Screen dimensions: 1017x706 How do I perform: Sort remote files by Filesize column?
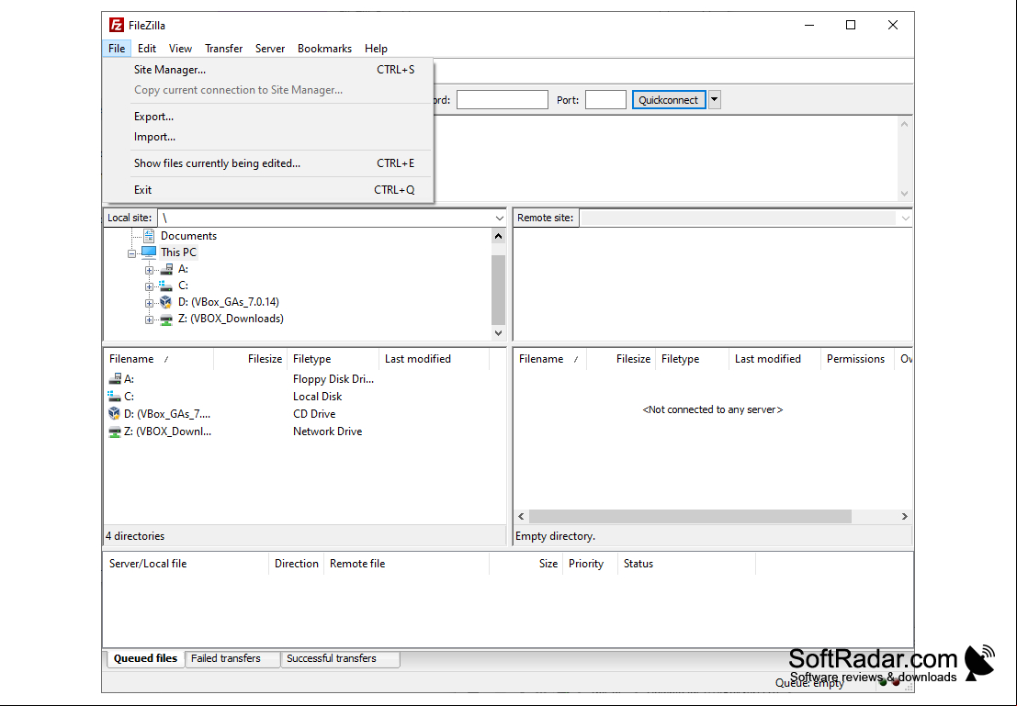(621, 359)
